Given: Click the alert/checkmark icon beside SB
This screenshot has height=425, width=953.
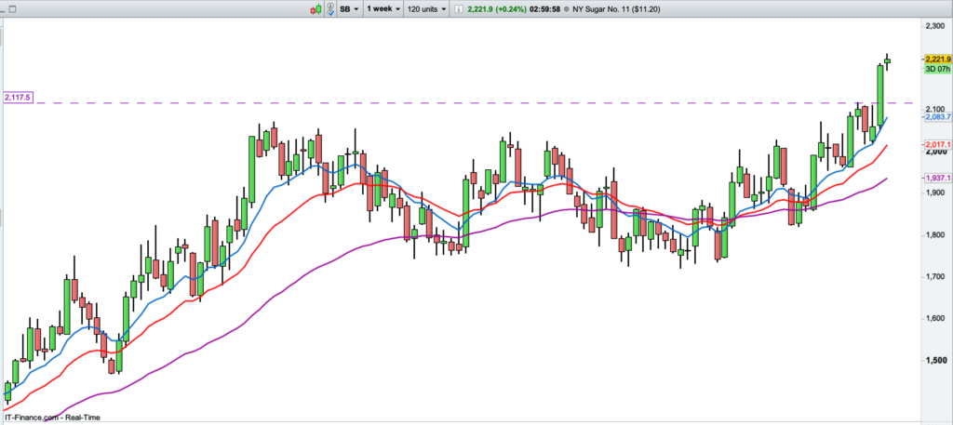Looking at the screenshot, I should coord(330,8).
